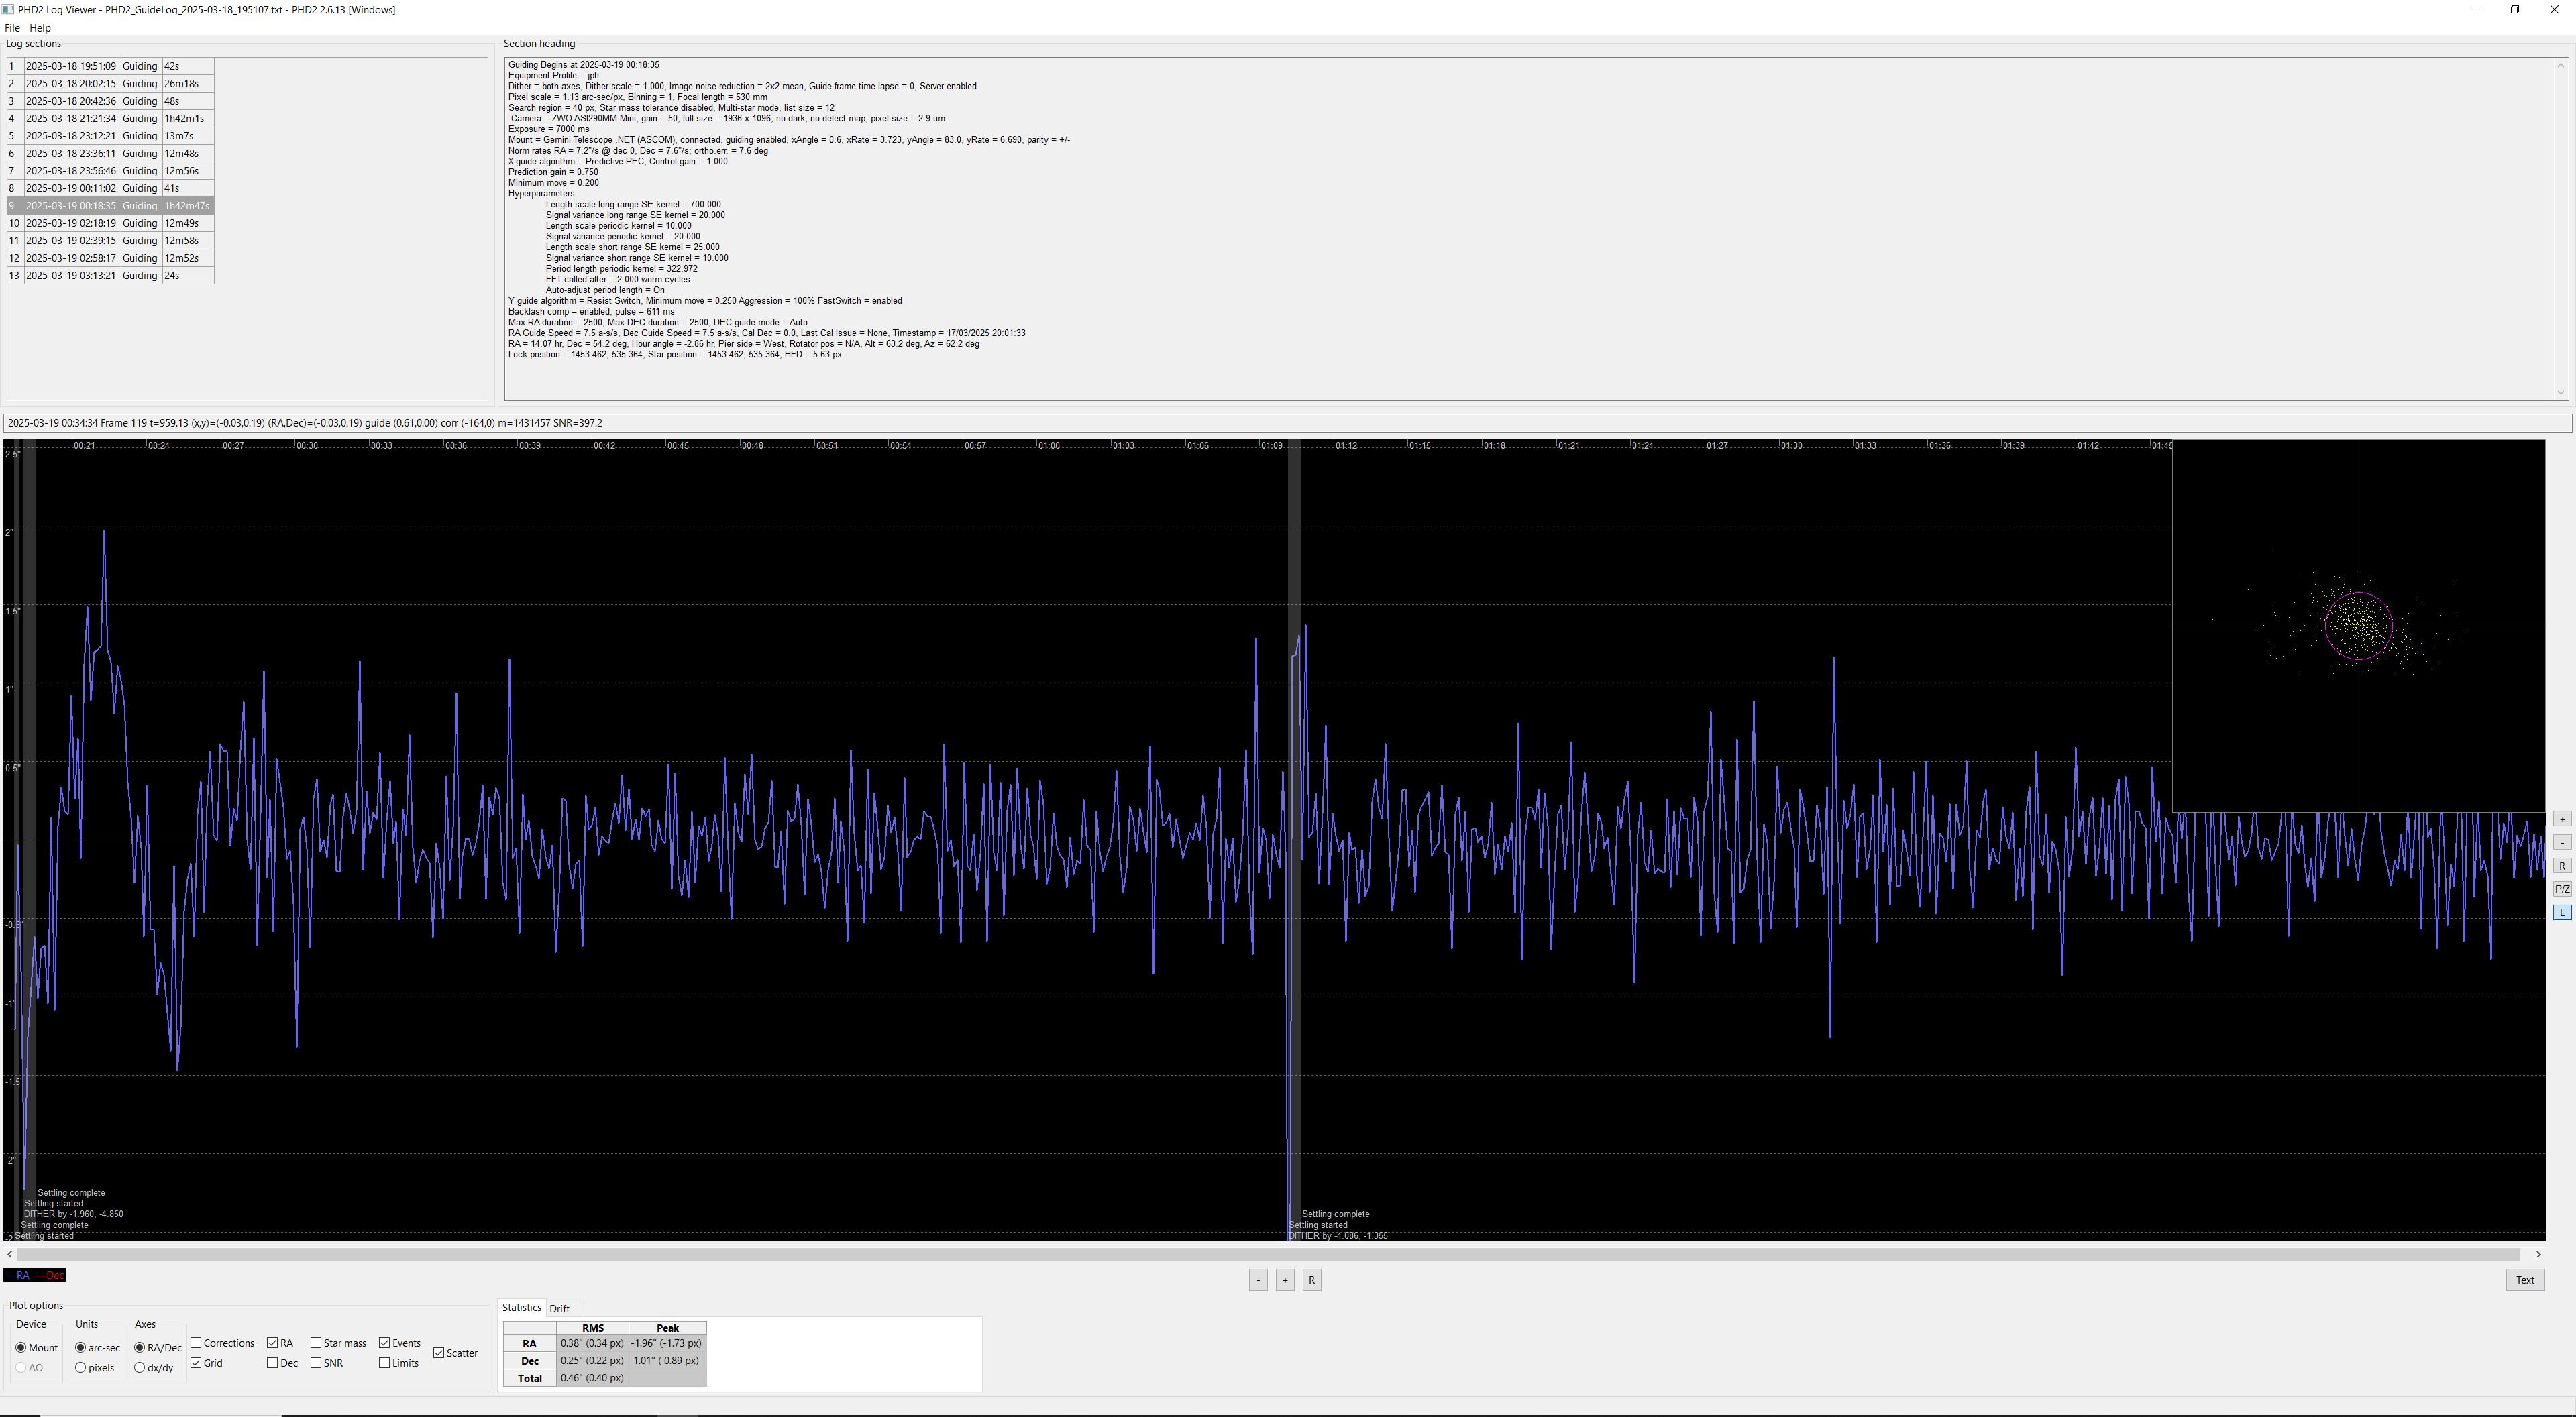Image resolution: width=2576 pixels, height=1417 pixels.
Task: Click the R button at the right edge of the graph
Action: coord(2561,866)
